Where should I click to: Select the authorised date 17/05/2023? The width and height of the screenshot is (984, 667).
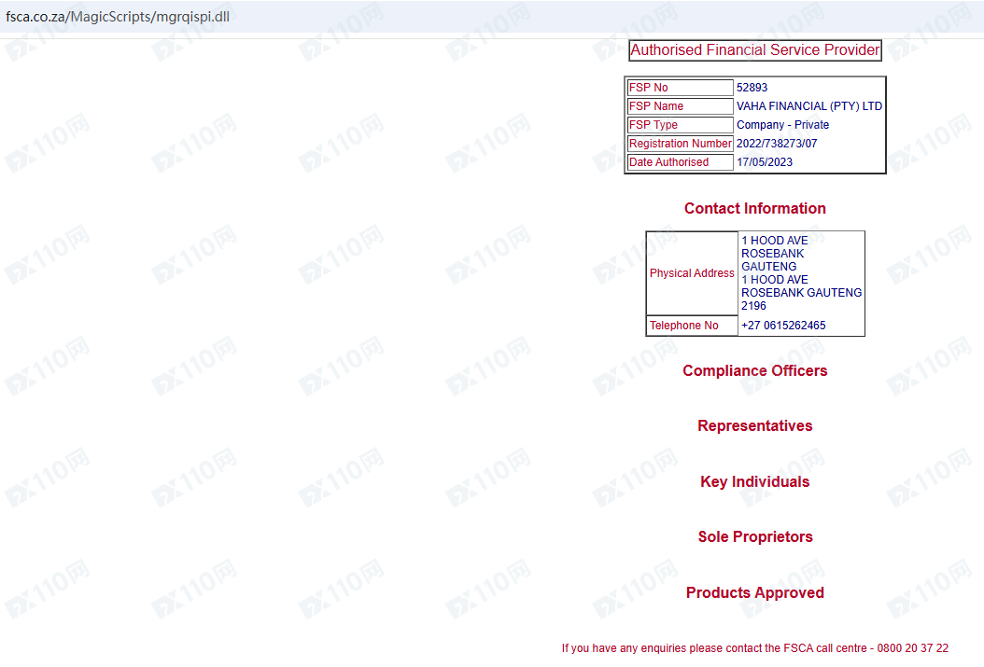pos(764,162)
